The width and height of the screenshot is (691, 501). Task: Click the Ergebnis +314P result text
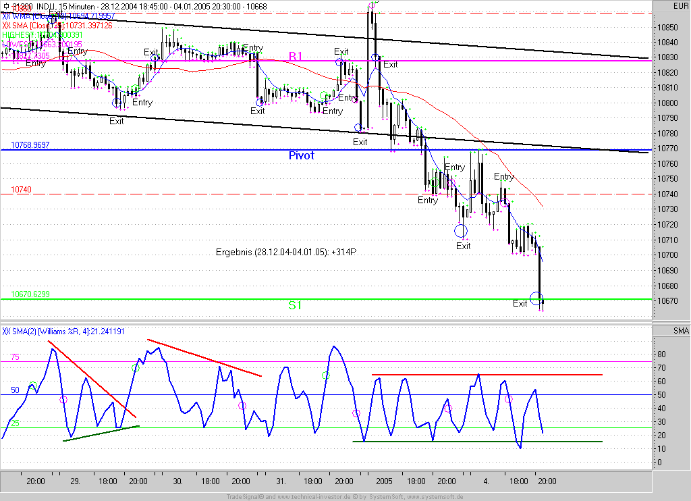pos(285,252)
